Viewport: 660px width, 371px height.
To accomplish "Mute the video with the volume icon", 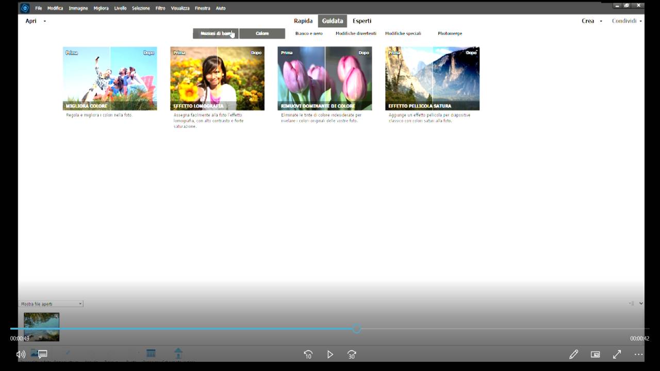I will [21, 355].
